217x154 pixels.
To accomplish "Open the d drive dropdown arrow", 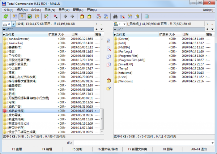I will pos(13,24).
